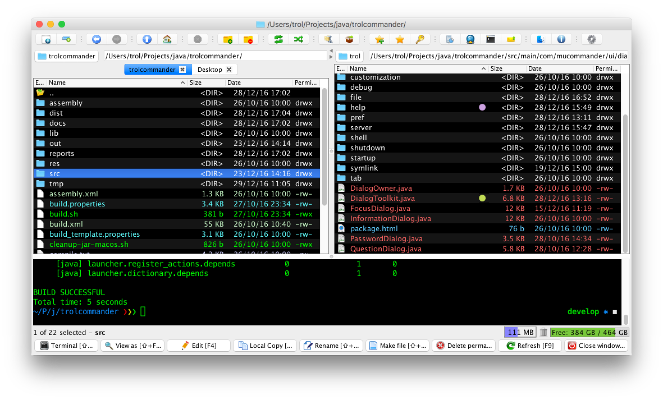Open the right 'trol' drive dropdown
The width and height of the screenshot is (663, 400).
tap(350, 56)
